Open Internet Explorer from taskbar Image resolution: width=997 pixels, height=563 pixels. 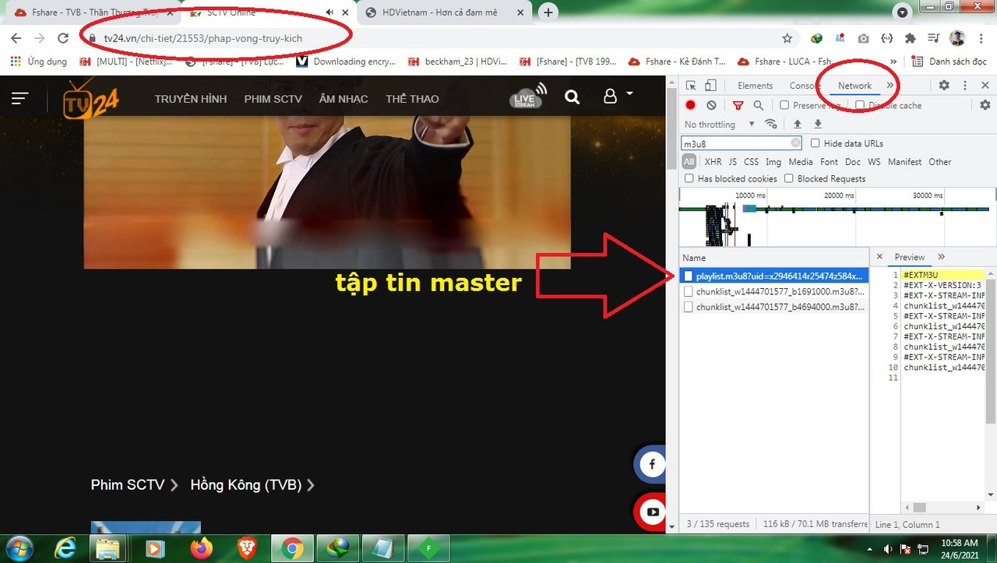pos(66,549)
